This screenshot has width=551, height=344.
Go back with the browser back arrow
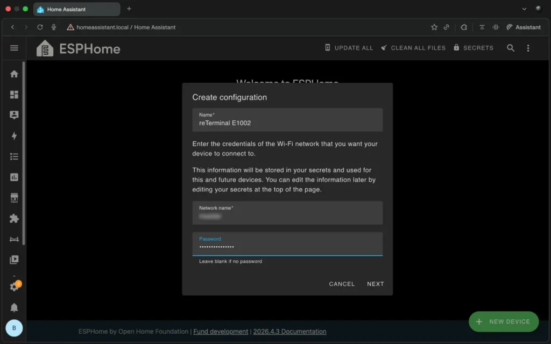point(13,27)
